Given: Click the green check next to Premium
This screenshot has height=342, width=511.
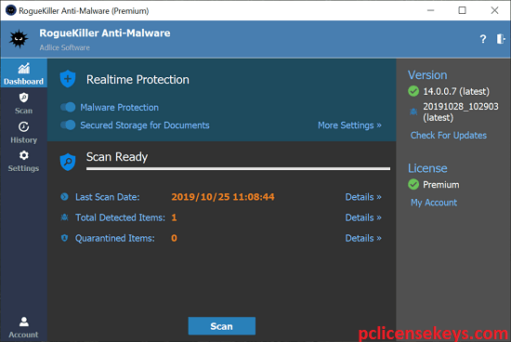Looking at the screenshot, I should [x=413, y=185].
